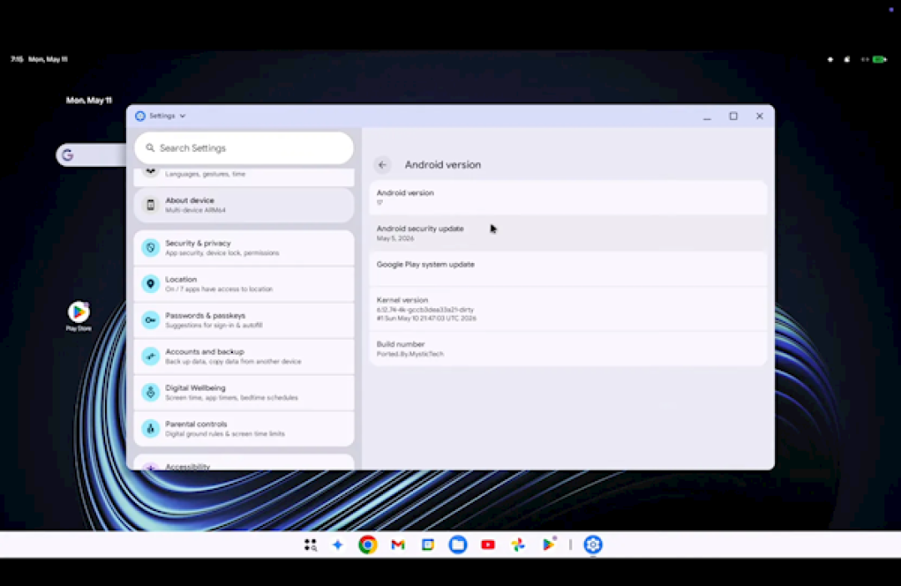901x586 pixels.
Task: Click the search magnifier icon in Settings
Action: [150, 149]
